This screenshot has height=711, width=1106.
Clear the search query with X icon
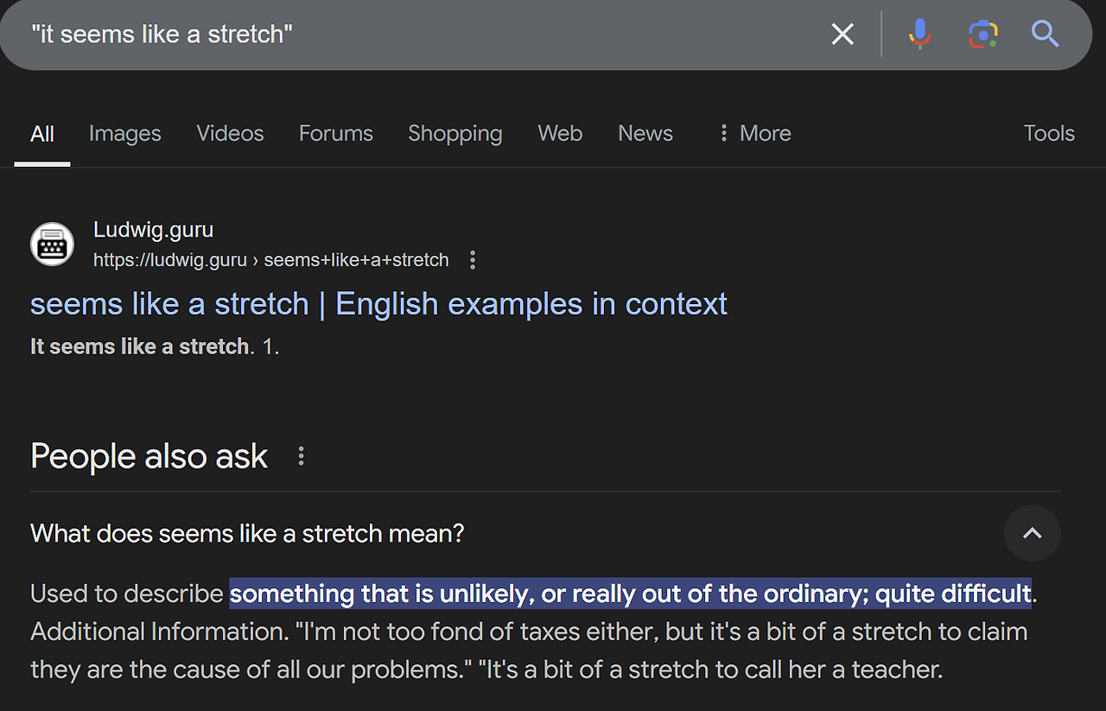pos(842,35)
